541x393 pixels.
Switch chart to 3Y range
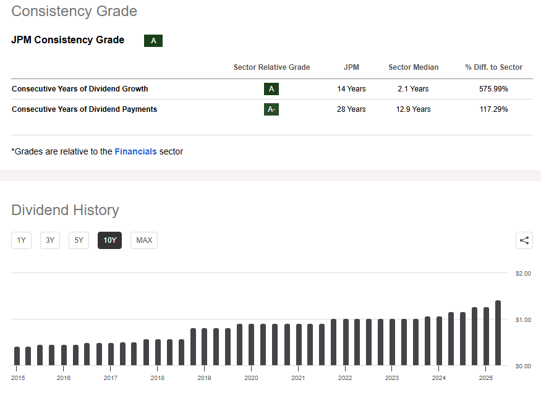[50, 240]
